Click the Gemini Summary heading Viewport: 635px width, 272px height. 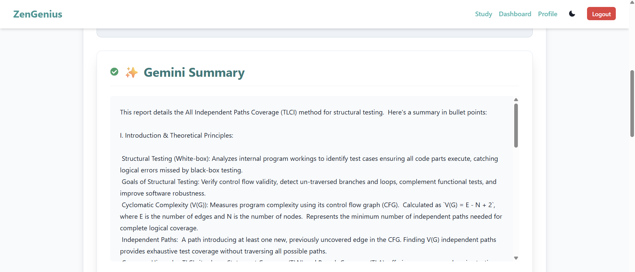(194, 72)
